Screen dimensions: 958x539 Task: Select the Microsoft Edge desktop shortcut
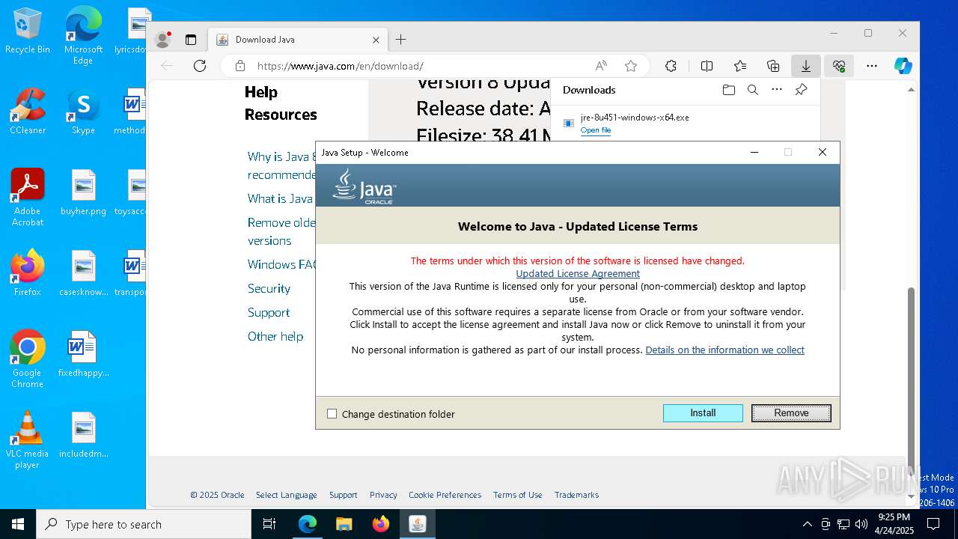click(83, 35)
